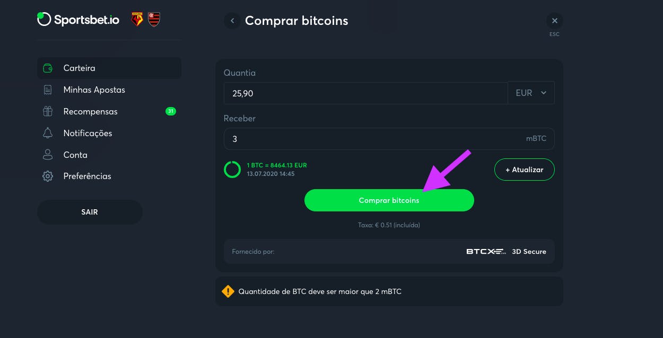Click the bell icon beside Notificações
This screenshot has width=663, height=338.
click(48, 133)
